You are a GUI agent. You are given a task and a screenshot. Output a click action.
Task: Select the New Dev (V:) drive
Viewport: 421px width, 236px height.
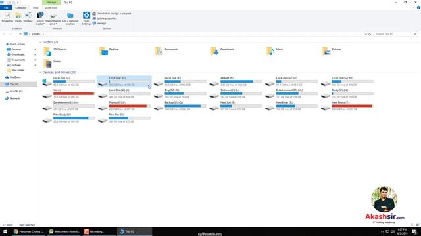[124, 118]
